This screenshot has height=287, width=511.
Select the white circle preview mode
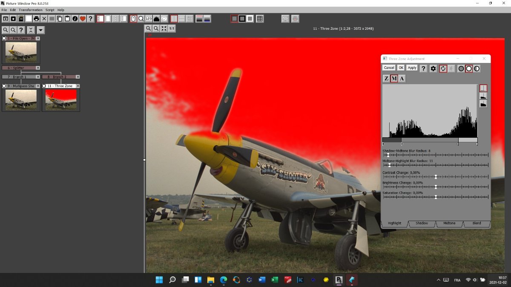(x=469, y=68)
